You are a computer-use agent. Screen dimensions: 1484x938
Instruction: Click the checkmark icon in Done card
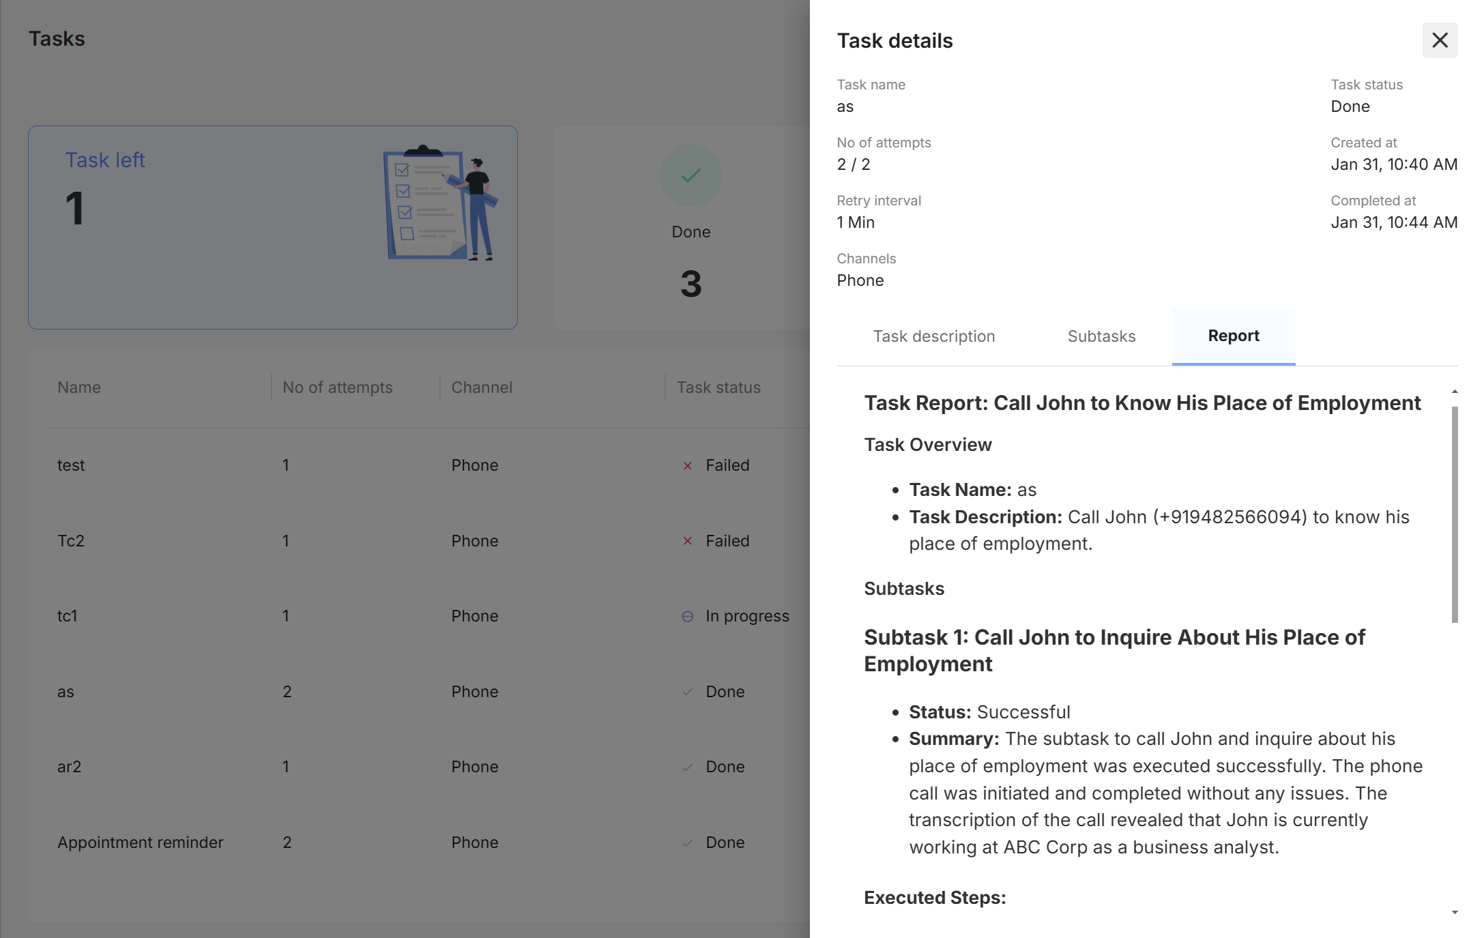coord(690,175)
